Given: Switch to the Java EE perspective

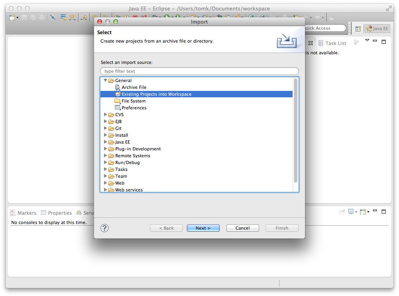Looking at the screenshot, I should pos(377,29).
